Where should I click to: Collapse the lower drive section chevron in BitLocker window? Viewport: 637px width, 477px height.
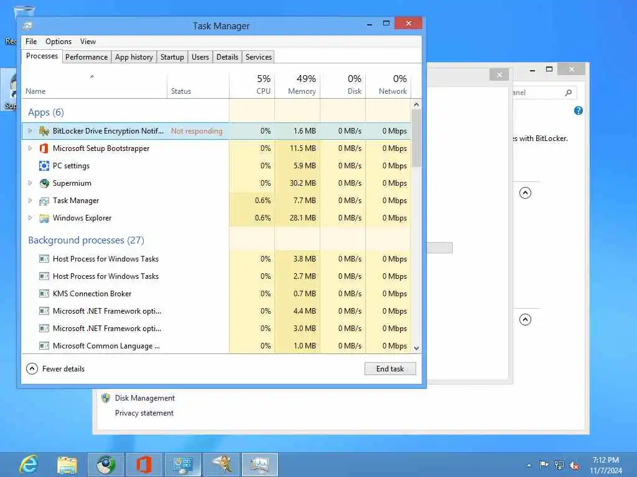(525, 320)
